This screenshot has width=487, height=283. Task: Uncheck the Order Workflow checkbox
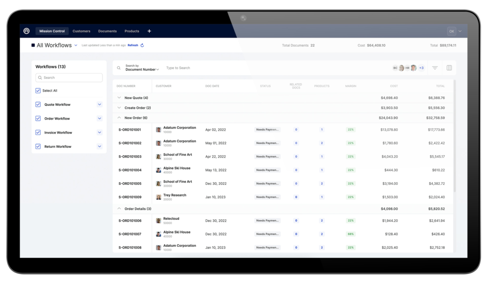(38, 118)
